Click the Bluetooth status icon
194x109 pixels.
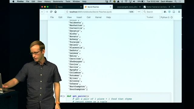122,2
